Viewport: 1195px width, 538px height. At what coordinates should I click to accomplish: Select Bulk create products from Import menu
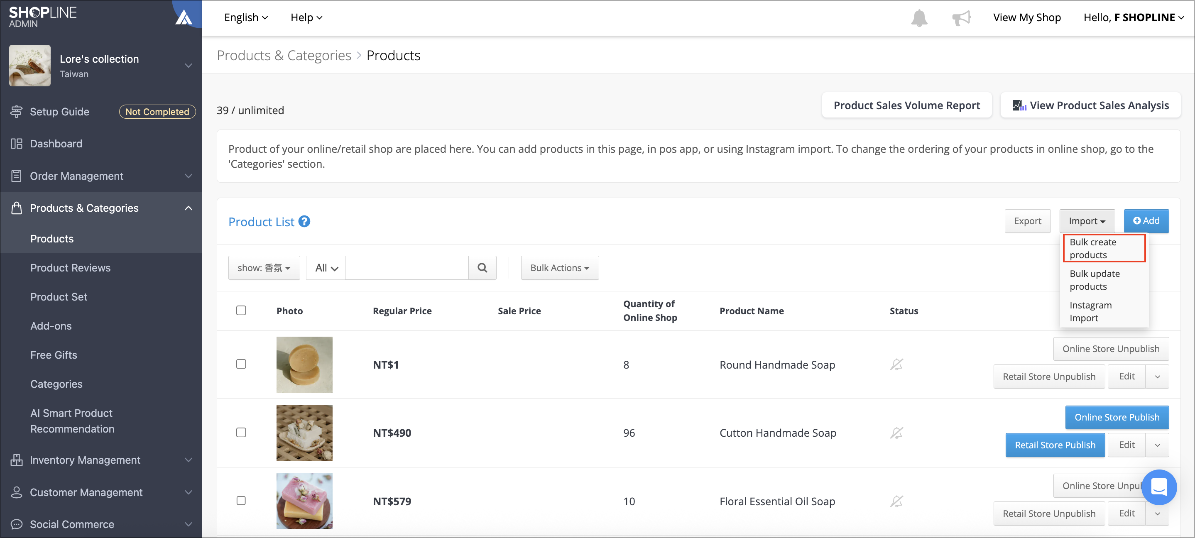[1104, 248]
